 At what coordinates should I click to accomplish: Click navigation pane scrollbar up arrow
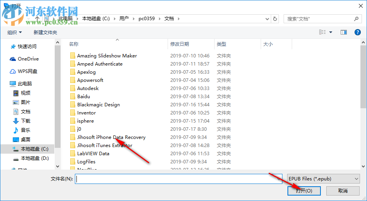57,42
